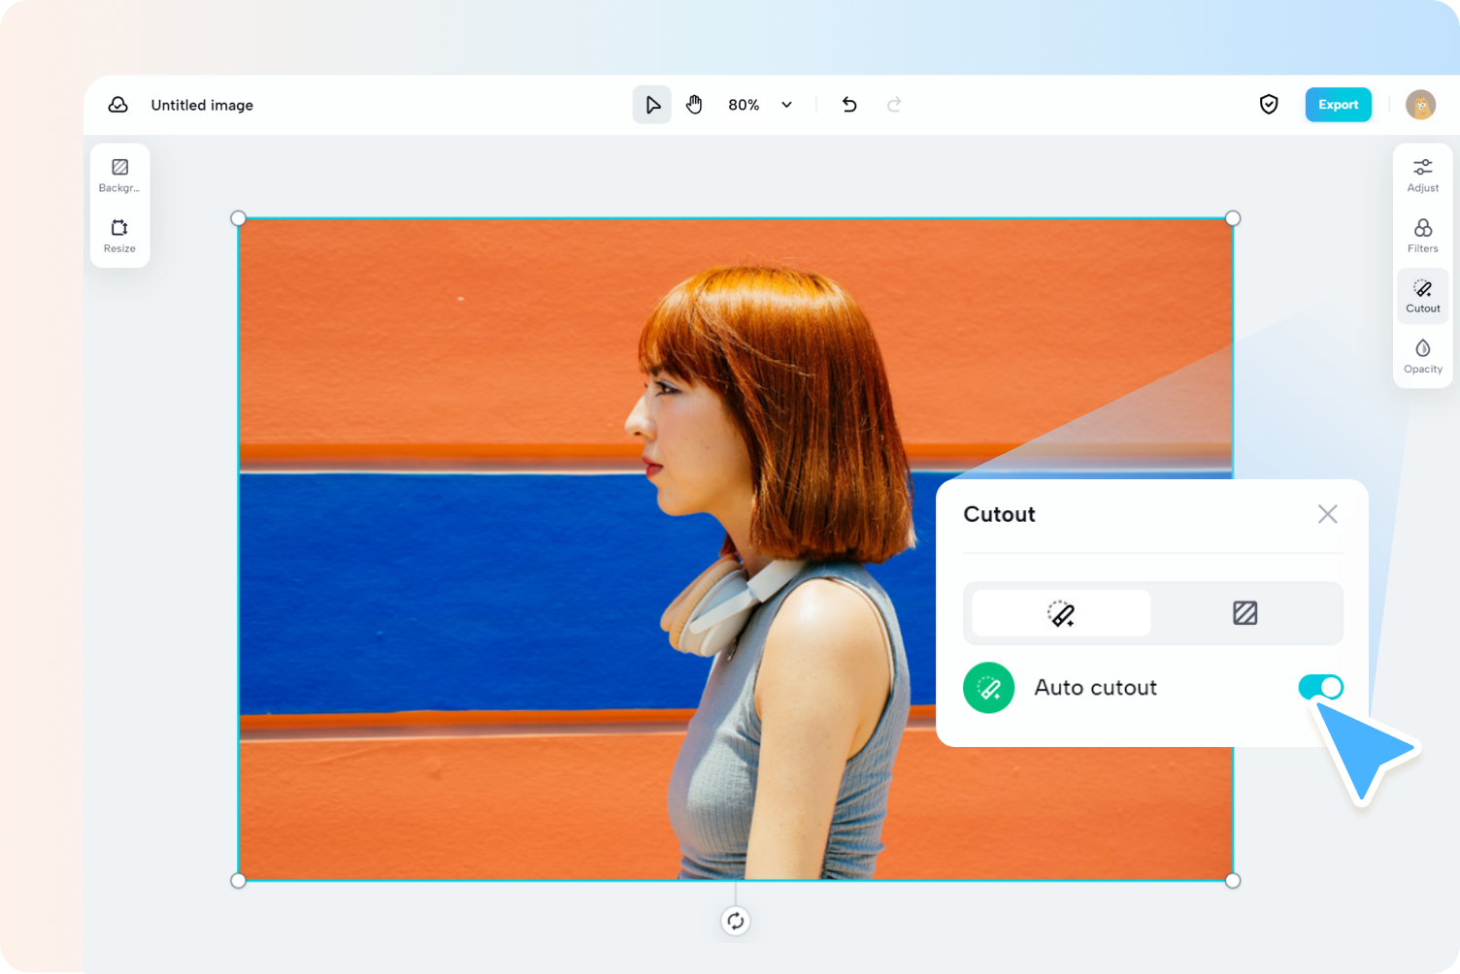Click the Export button

click(1339, 105)
